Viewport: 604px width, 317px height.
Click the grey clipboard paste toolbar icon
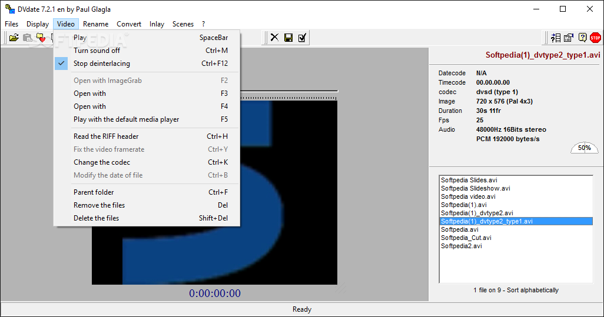click(x=27, y=38)
